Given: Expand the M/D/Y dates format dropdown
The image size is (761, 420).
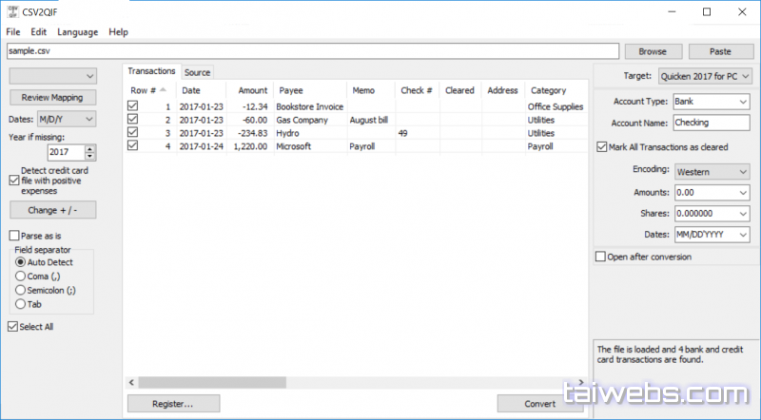Looking at the screenshot, I should [x=65, y=119].
